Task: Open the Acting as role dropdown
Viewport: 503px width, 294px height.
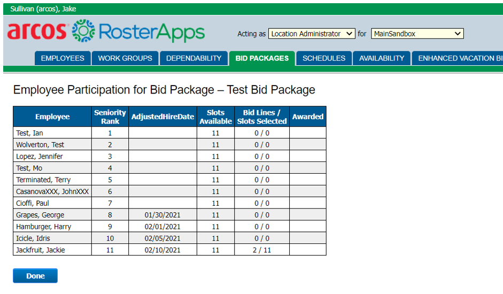Action: coord(312,34)
